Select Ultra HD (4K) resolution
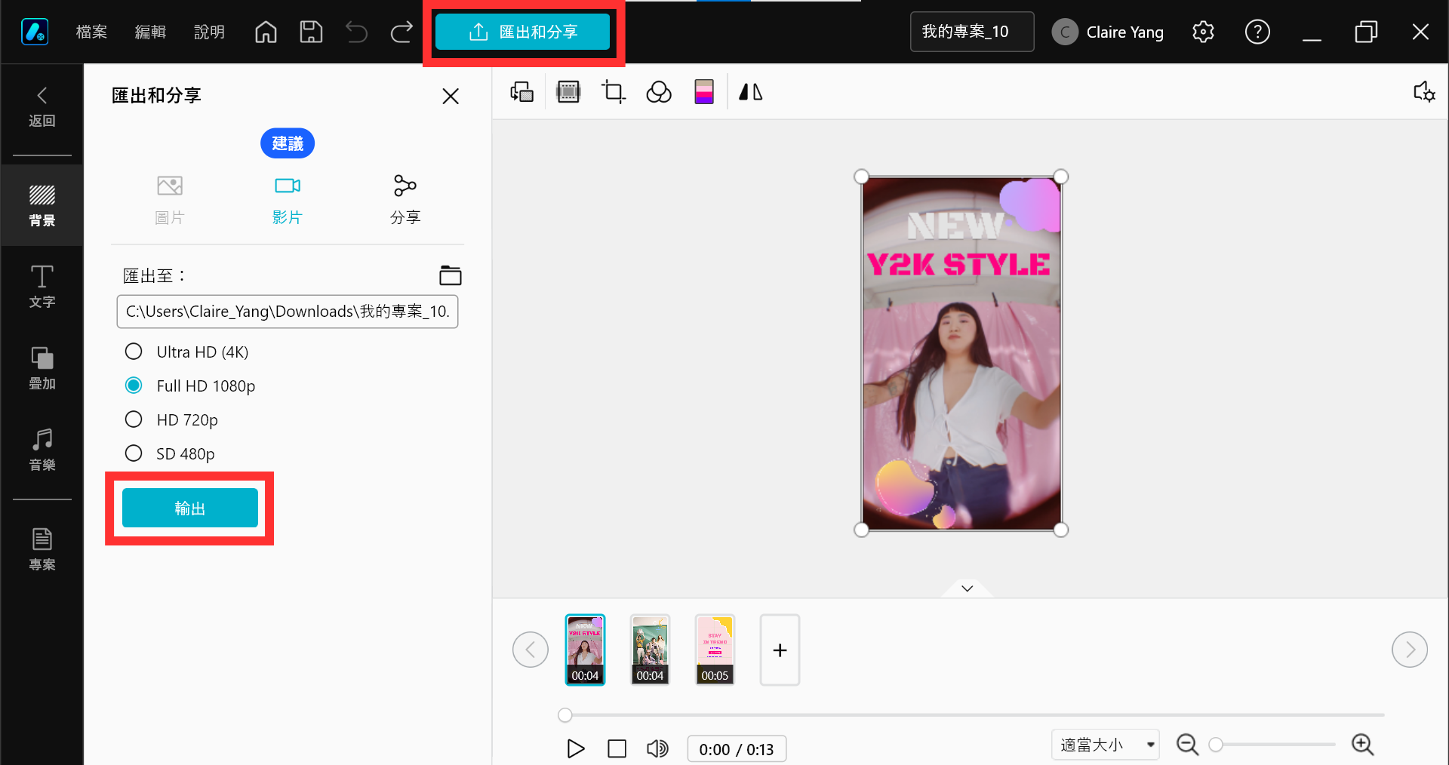This screenshot has width=1449, height=765. click(x=134, y=352)
